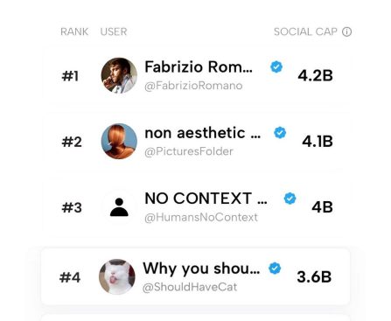
Task: Click the verified badge next to NO CONTEXT
Action: [290, 199]
